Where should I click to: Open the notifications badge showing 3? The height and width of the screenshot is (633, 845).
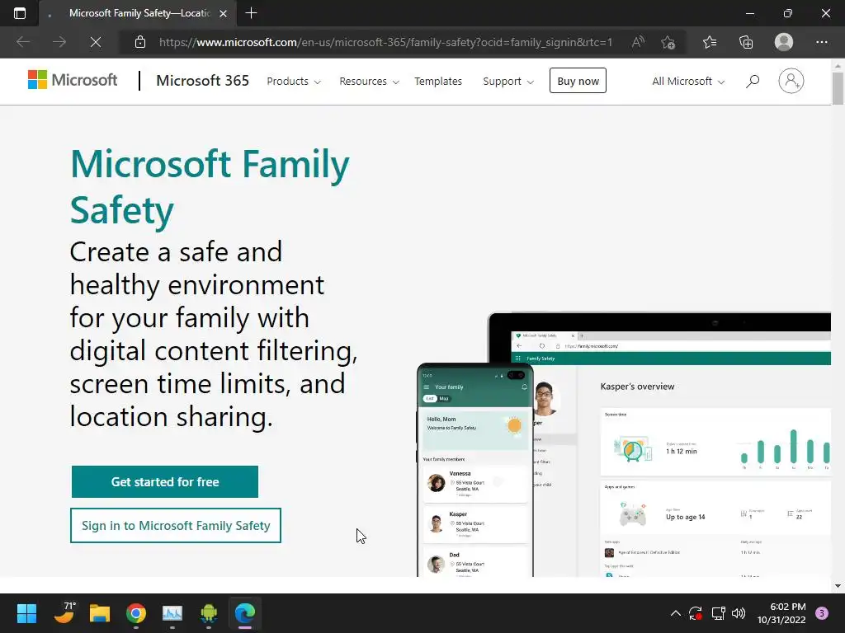coord(822,613)
